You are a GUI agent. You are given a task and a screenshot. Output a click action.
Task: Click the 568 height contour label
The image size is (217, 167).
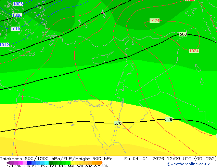183,34
